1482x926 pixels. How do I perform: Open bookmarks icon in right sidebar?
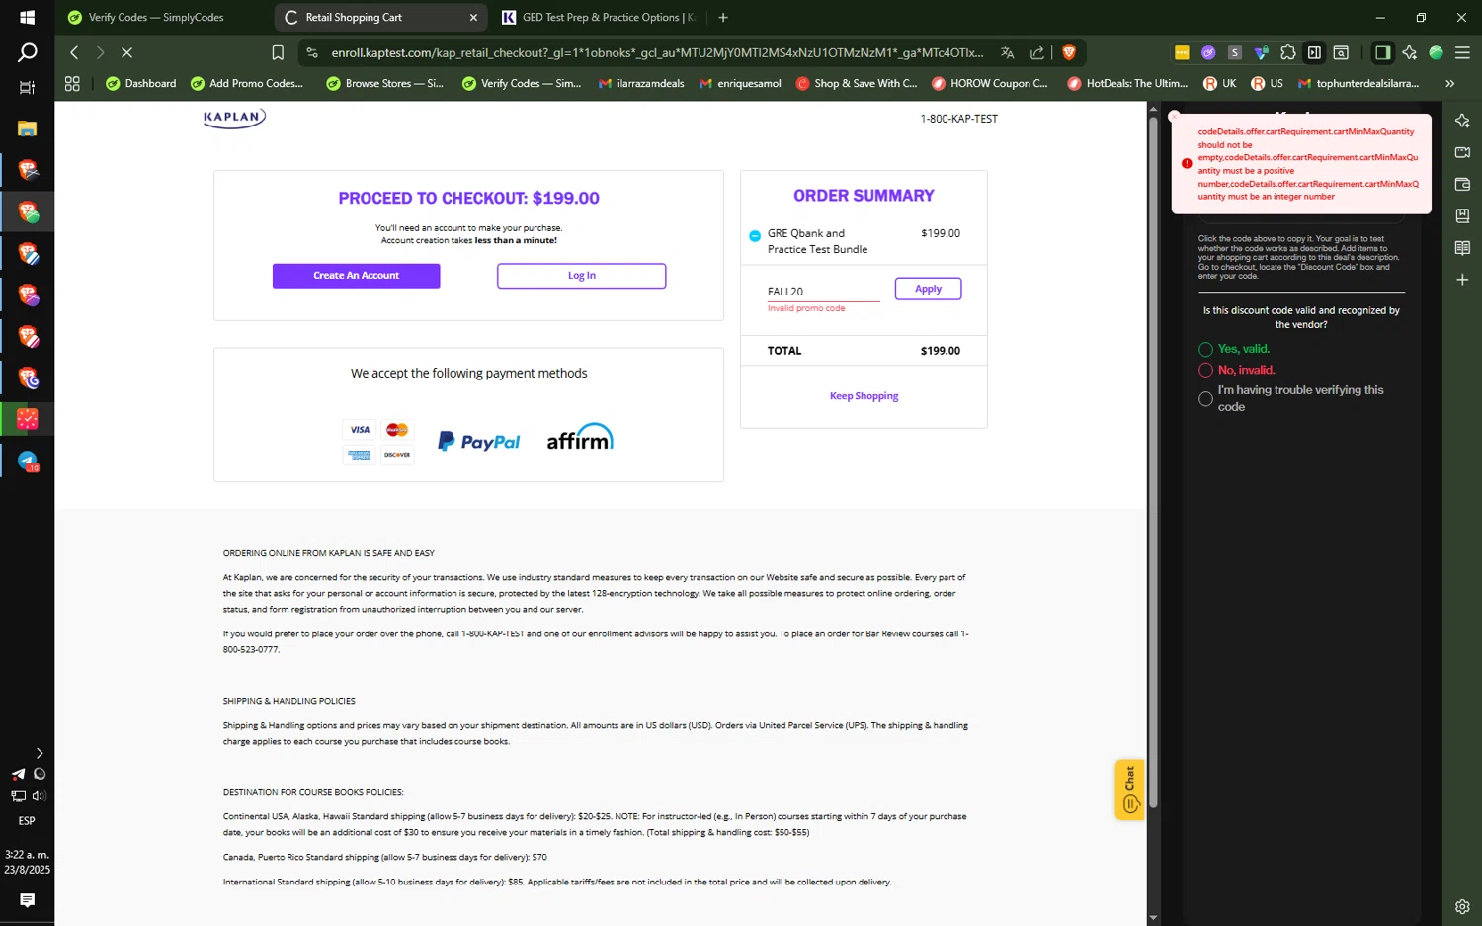point(1462,215)
